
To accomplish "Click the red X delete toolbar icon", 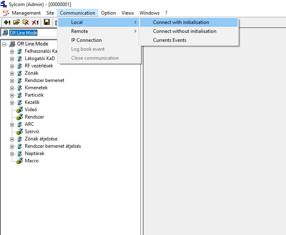I will click(35, 22).
